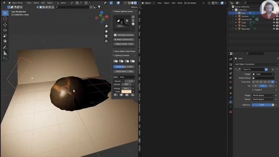The image size is (279, 157).
Task: Open the Render properties tab icon
Action: pos(231,65)
